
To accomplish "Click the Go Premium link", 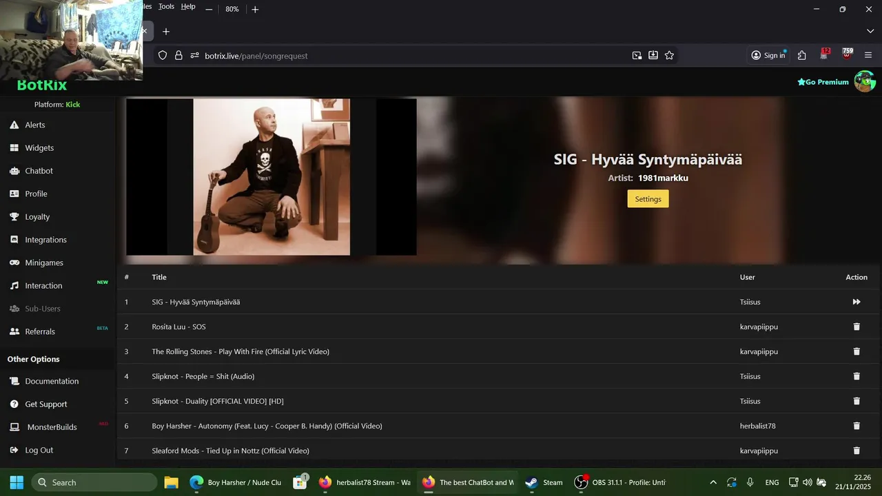I will coord(823,82).
